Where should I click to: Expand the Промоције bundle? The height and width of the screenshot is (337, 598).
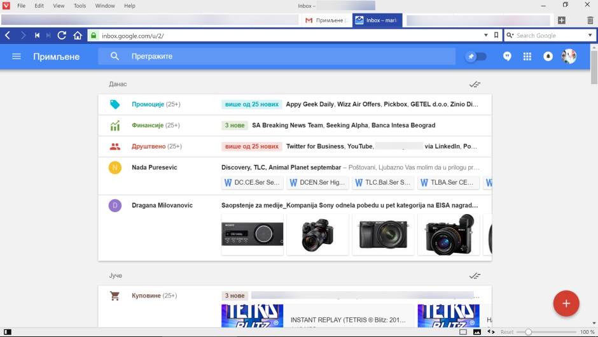pos(148,104)
